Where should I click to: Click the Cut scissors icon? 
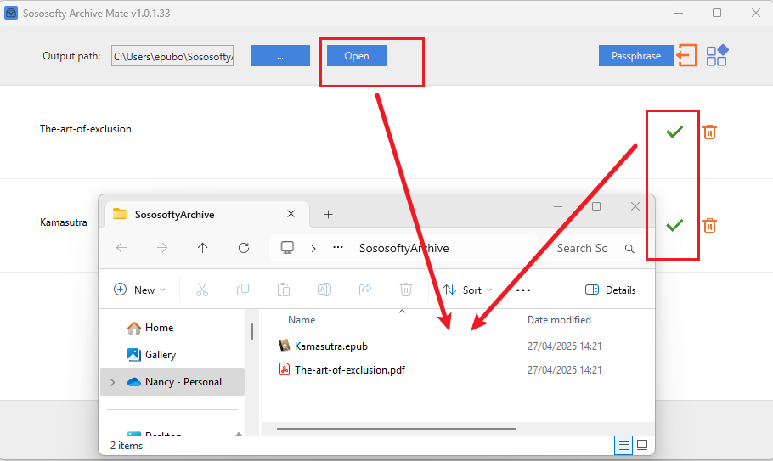click(202, 290)
